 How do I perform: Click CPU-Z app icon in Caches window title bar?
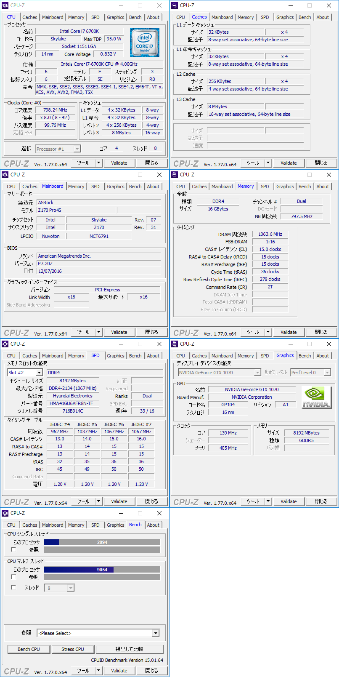click(x=175, y=5)
